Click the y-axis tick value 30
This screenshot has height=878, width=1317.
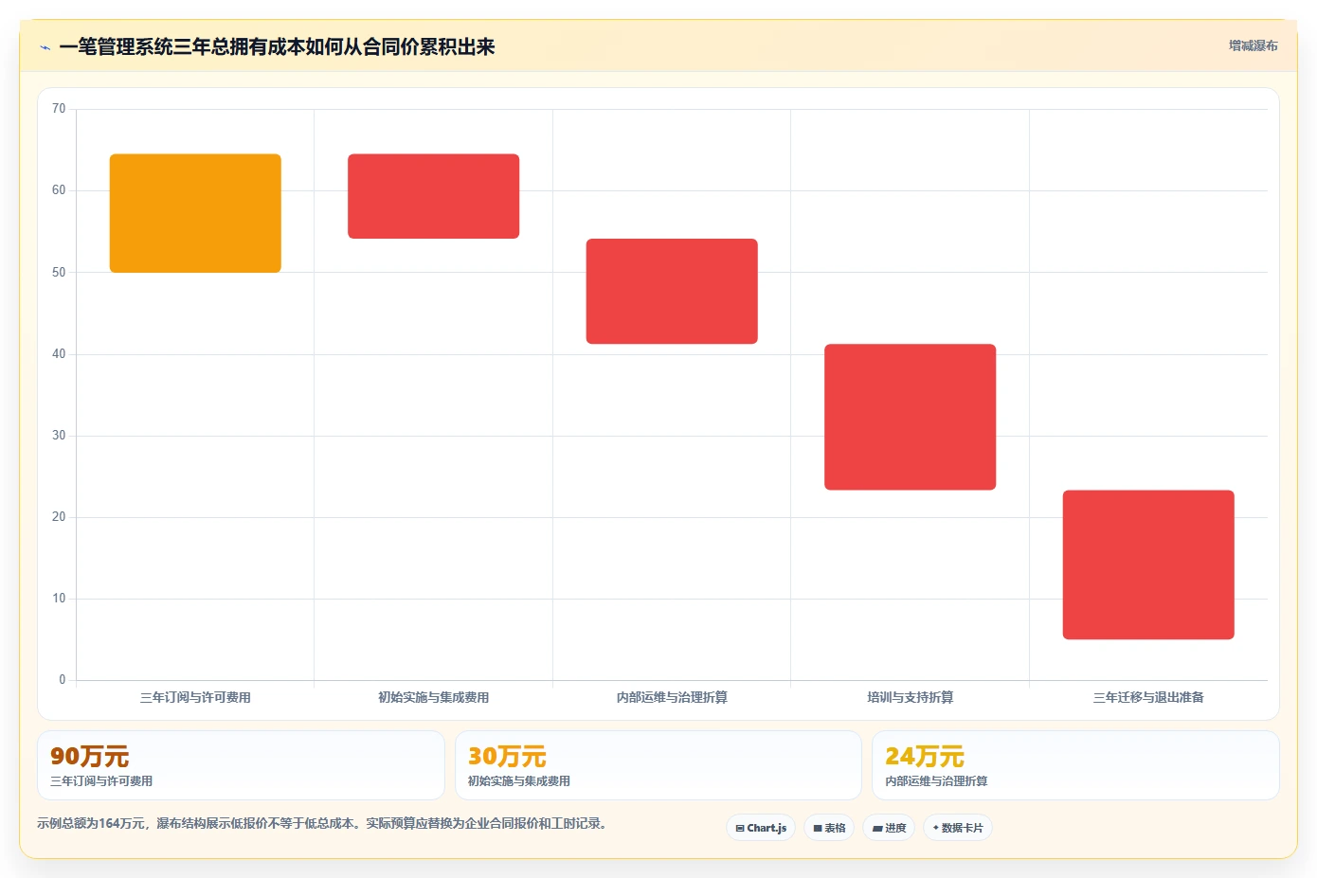point(59,436)
